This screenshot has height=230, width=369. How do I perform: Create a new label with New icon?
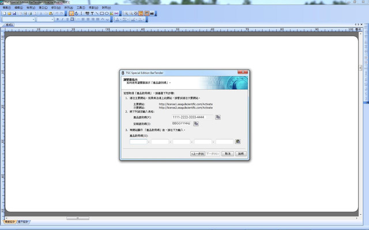4,13
